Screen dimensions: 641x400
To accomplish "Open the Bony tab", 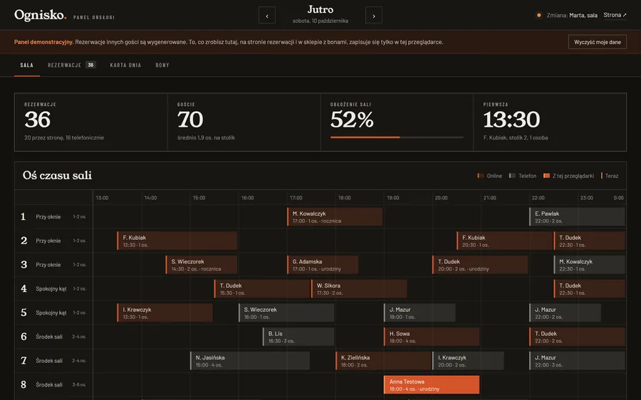I will 162,65.
